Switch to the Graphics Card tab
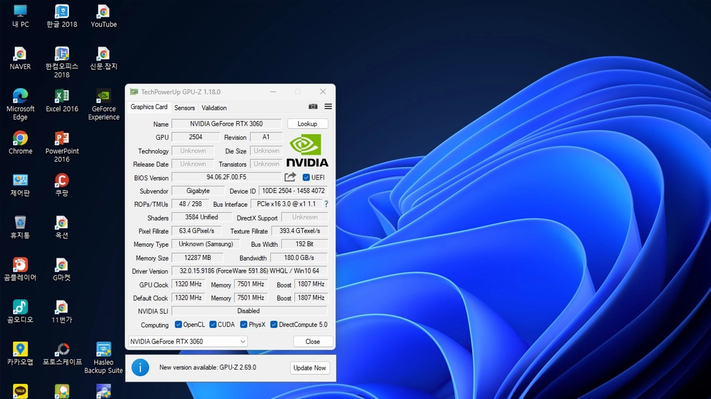 149,107
